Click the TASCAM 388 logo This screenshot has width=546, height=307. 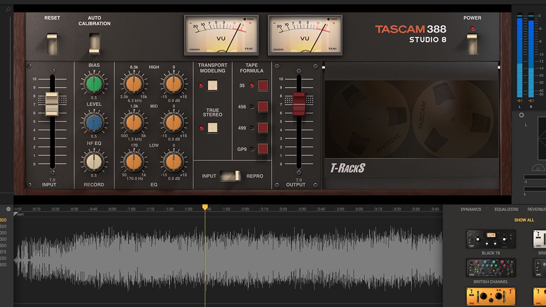[411, 29]
